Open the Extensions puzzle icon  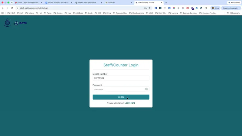point(206,8)
